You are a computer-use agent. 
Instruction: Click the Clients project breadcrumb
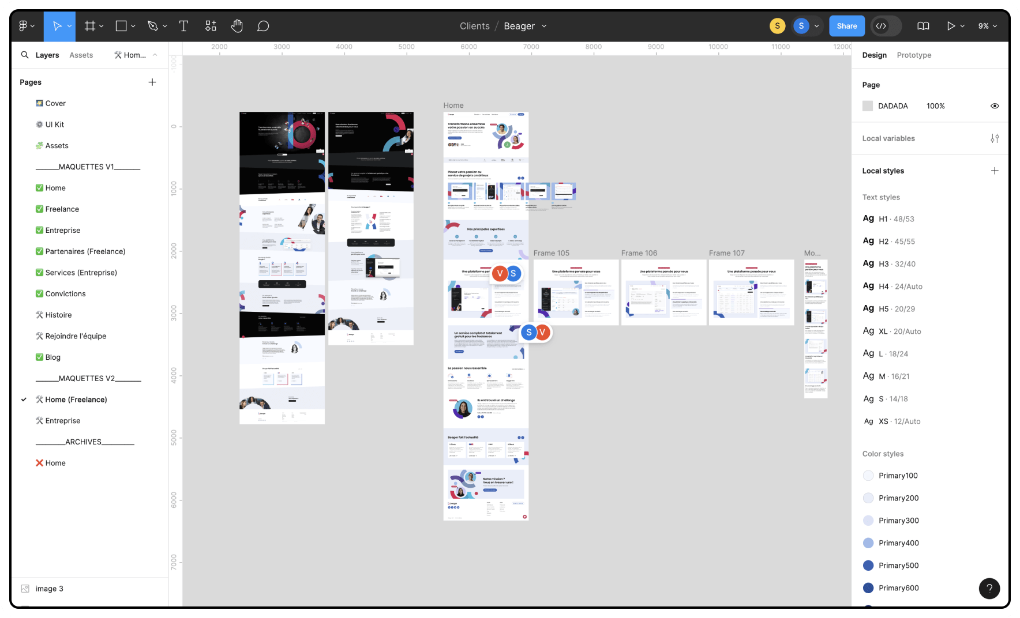[475, 26]
